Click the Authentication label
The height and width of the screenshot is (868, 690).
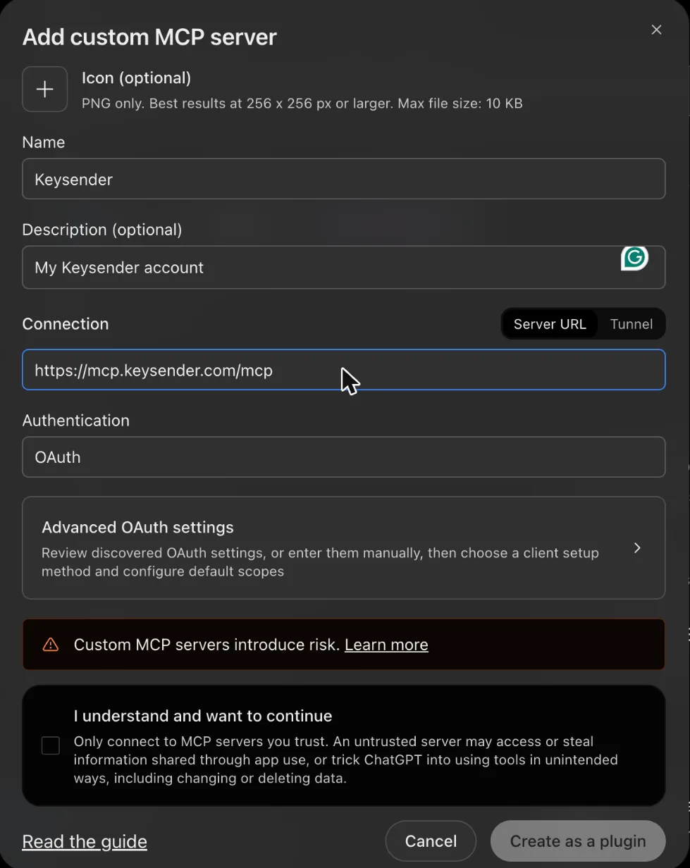[x=76, y=421]
